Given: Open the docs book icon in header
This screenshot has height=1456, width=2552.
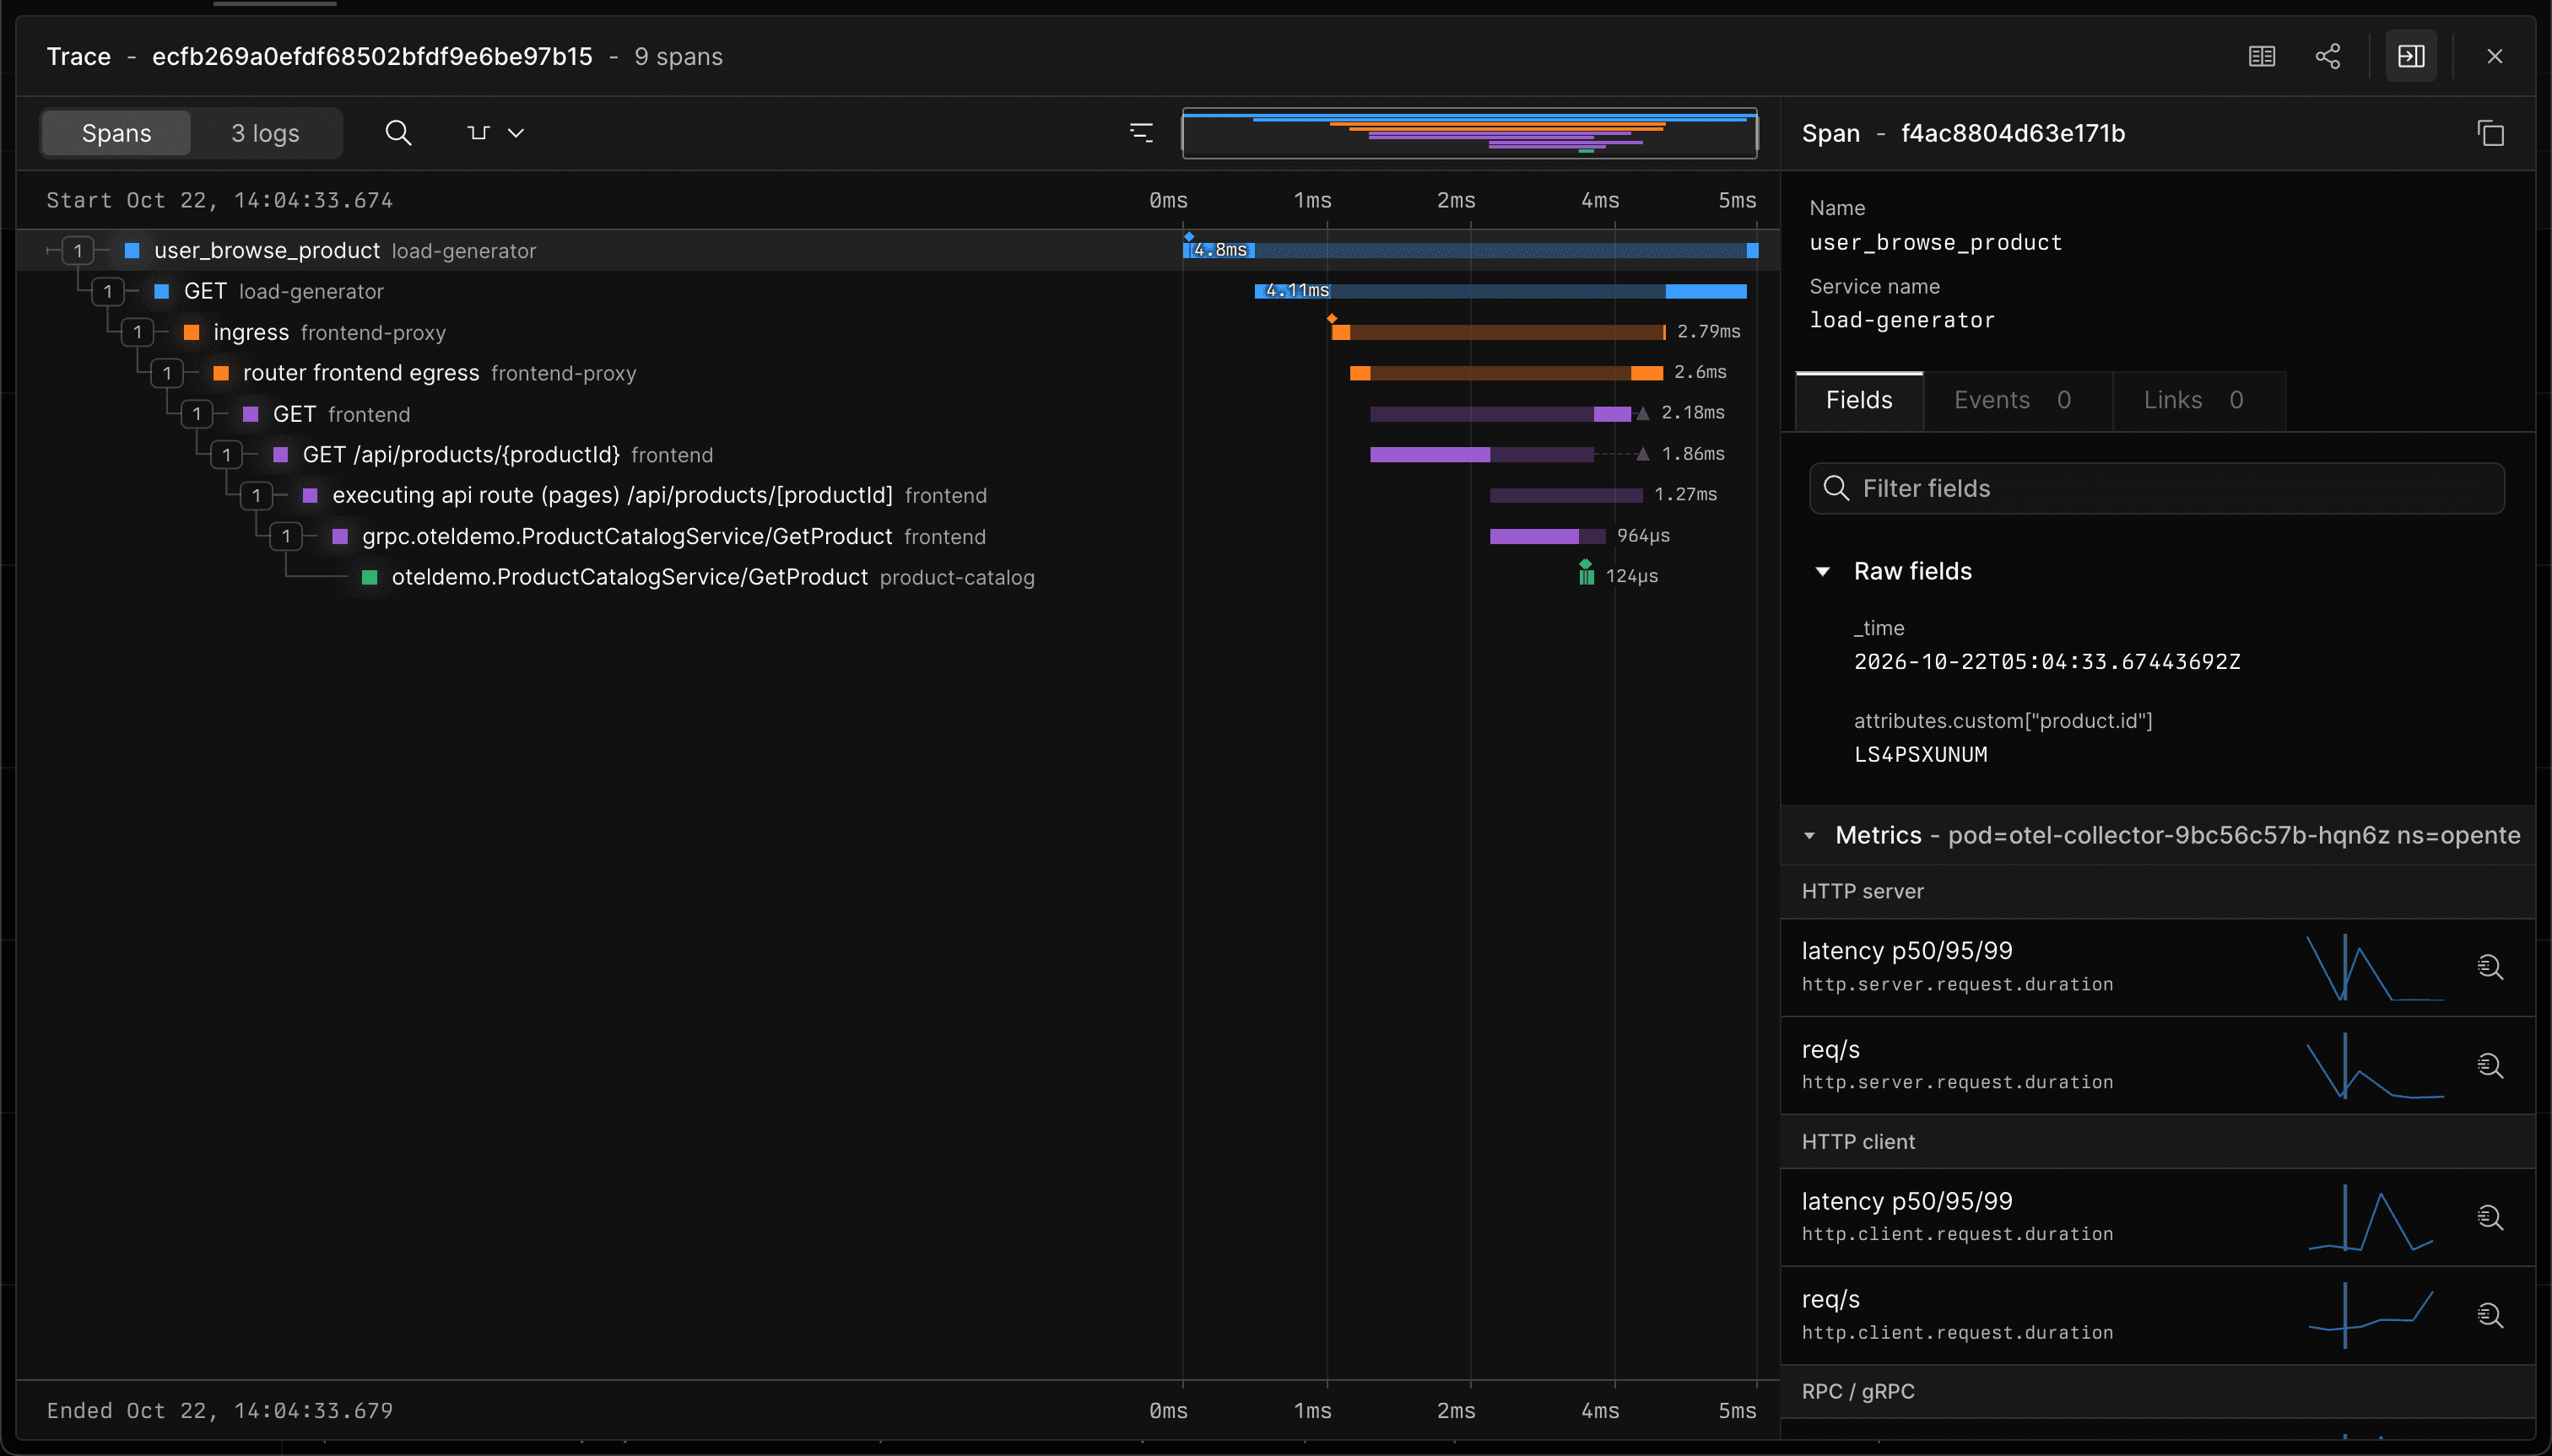Looking at the screenshot, I should 2261,56.
